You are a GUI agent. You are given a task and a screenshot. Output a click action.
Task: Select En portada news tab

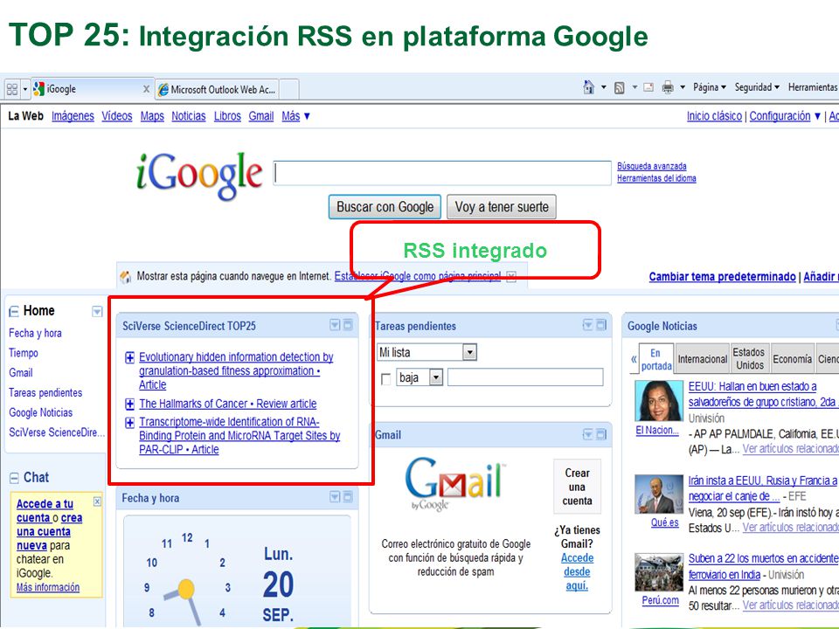coord(656,359)
